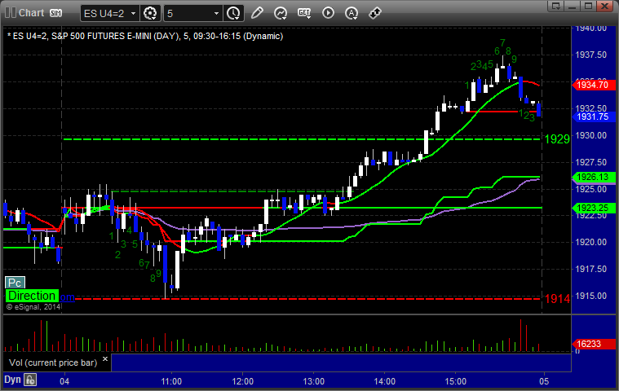Click the 1937.50 price axis label
The height and width of the screenshot is (391, 619).
(x=591, y=55)
